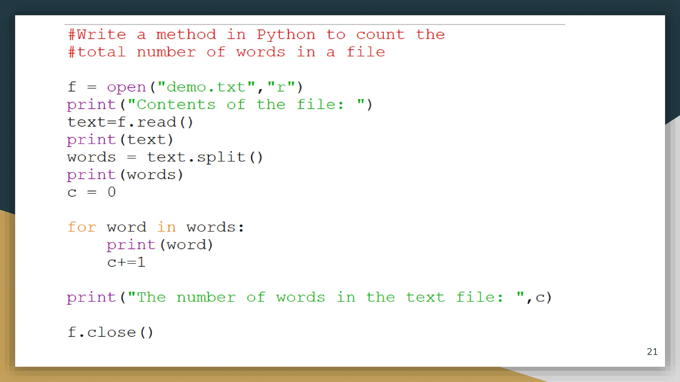Click the line 'for word in words:'
The width and height of the screenshot is (680, 382).
pos(156,227)
